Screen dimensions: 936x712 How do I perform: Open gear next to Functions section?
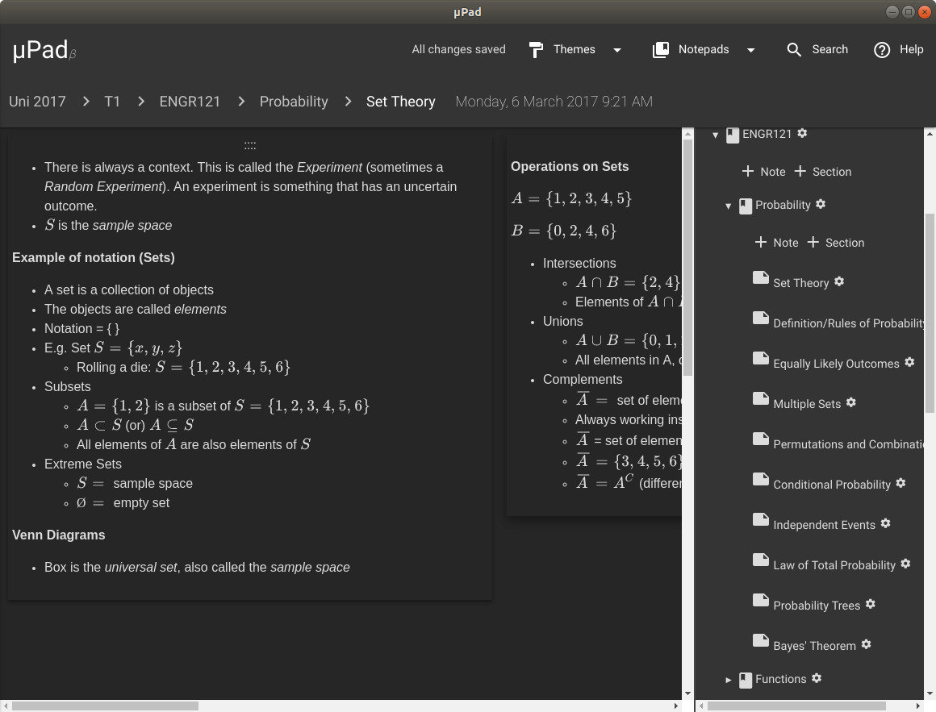pyautogui.click(x=817, y=678)
